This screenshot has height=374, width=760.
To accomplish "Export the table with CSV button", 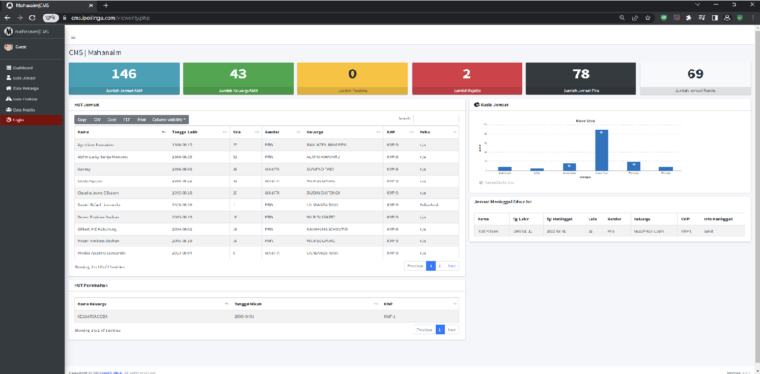I will tap(97, 120).
